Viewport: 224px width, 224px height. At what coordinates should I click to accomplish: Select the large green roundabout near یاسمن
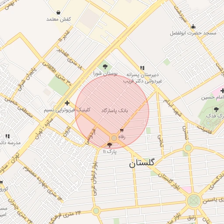coord(193,201)
